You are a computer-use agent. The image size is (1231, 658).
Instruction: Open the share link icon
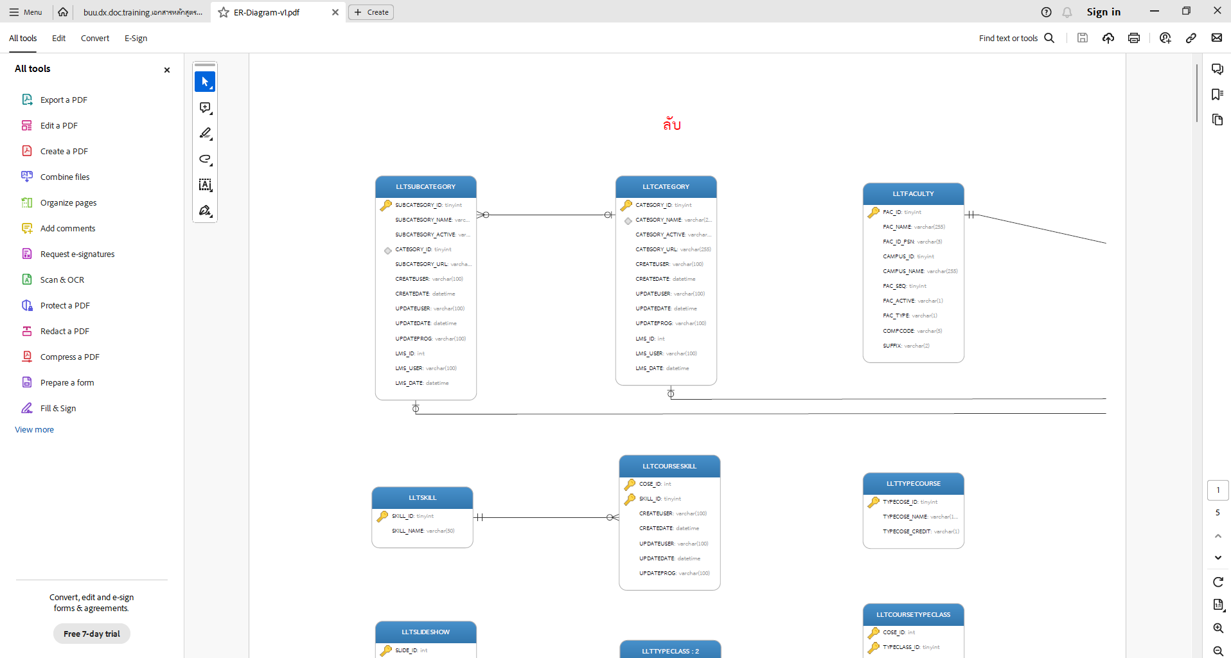pyautogui.click(x=1191, y=38)
